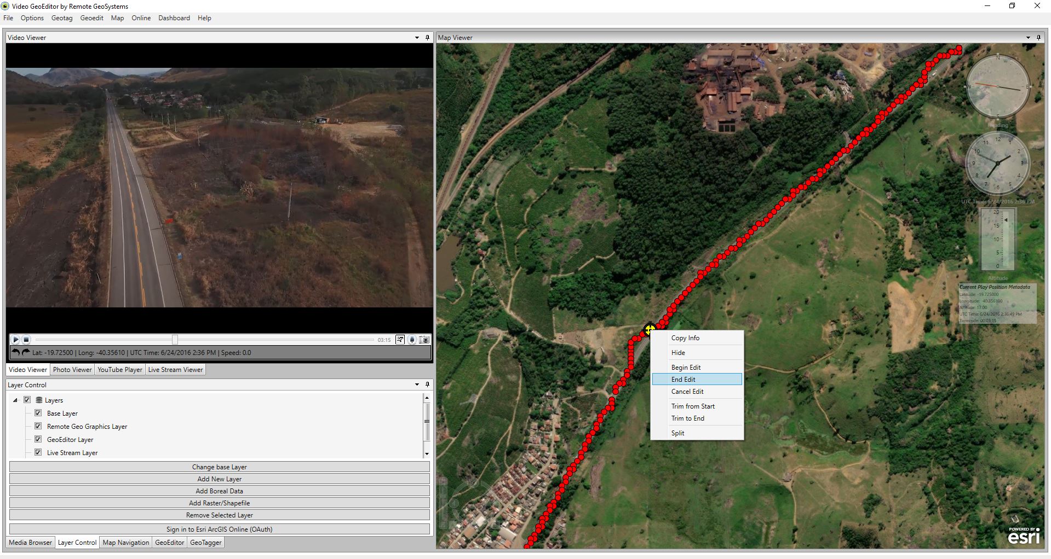Click Sign in to Esri ArcGIS Online

(x=219, y=529)
